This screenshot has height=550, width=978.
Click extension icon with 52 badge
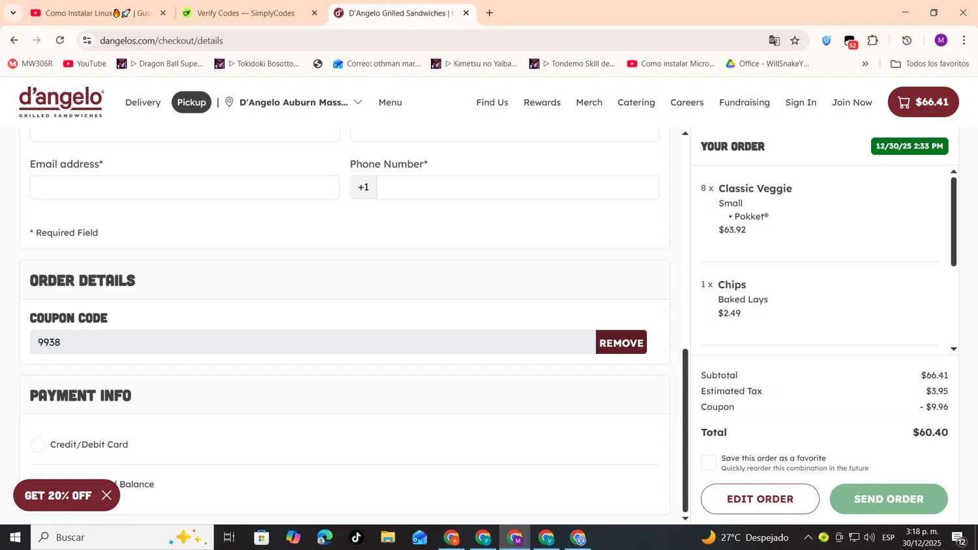850,41
